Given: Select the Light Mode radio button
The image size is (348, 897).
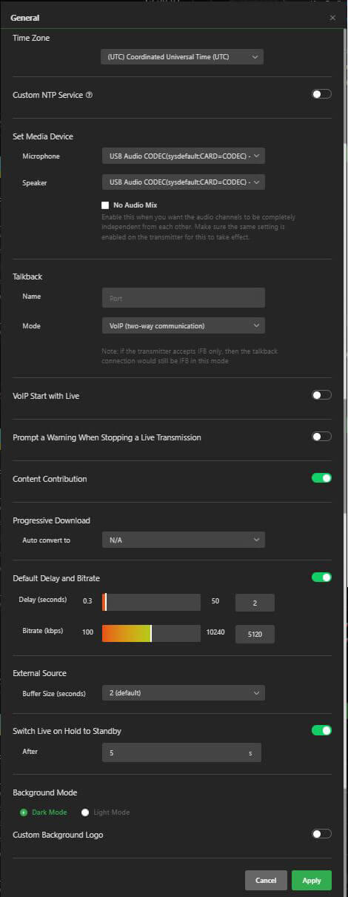Looking at the screenshot, I should pos(85,812).
